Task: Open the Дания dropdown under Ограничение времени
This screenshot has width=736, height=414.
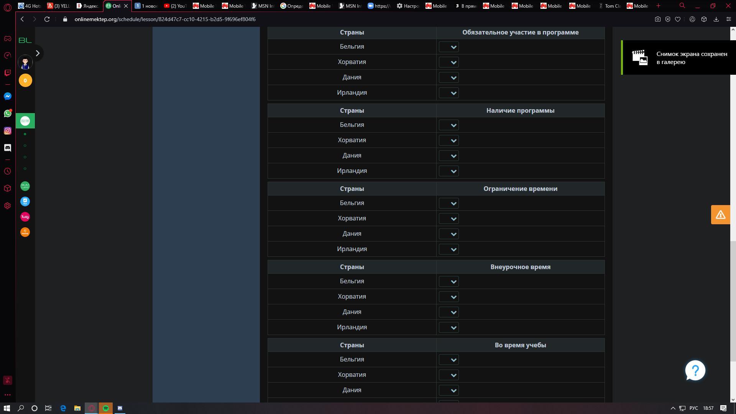Action: (x=449, y=234)
